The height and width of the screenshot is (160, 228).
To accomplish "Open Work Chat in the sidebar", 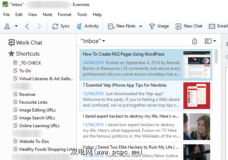I will (x=25, y=43).
